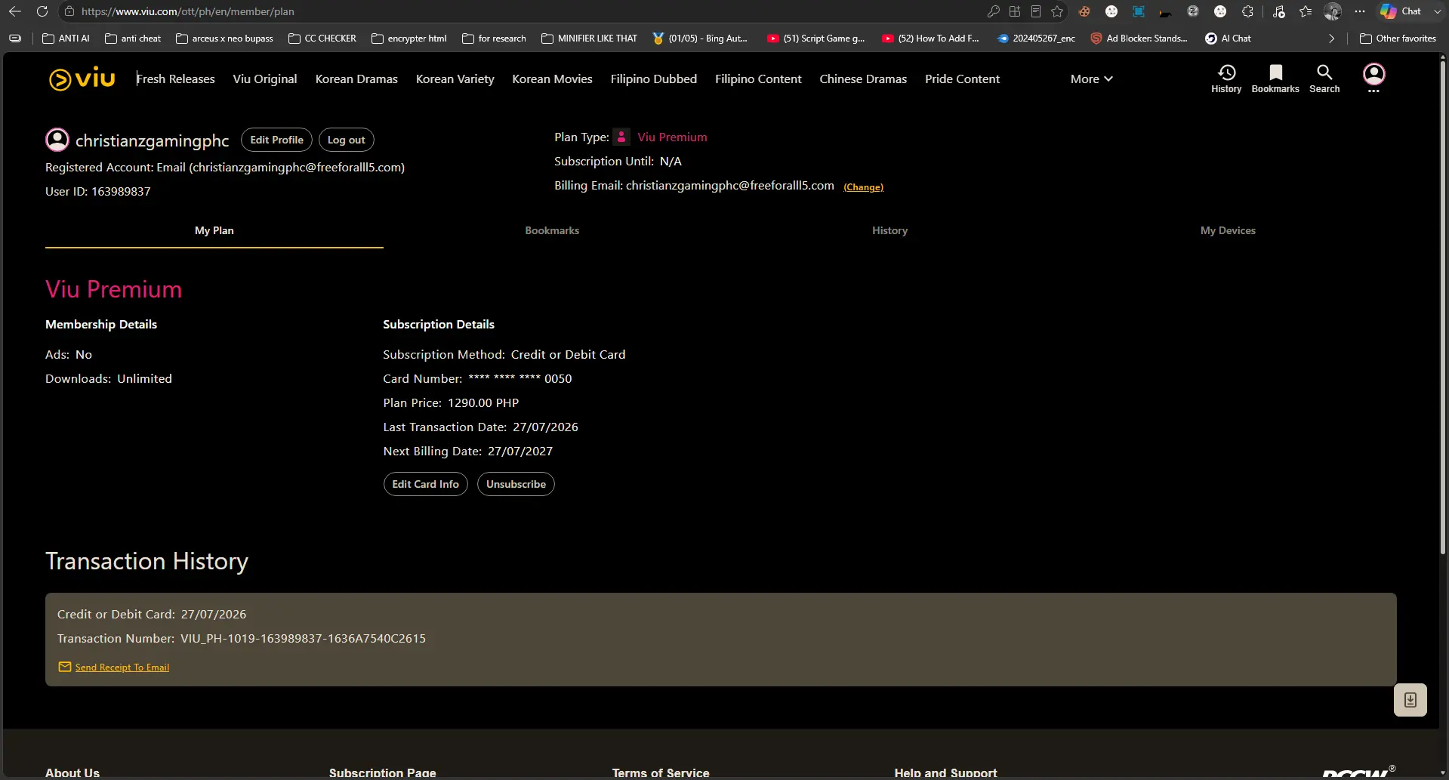Click Send Receipt To Email link
This screenshot has height=780, width=1449.
(122, 667)
